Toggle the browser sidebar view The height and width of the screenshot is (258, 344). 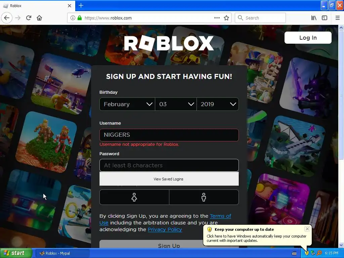tap(325, 18)
